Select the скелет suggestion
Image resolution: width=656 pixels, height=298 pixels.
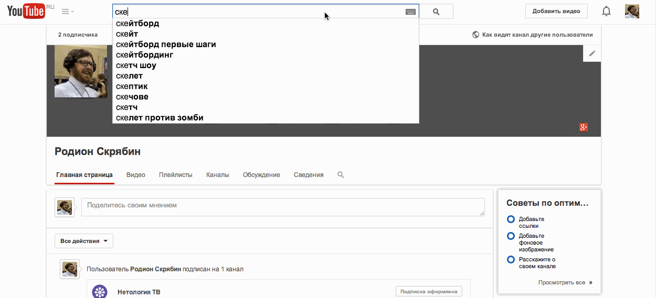(x=266, y=76)
